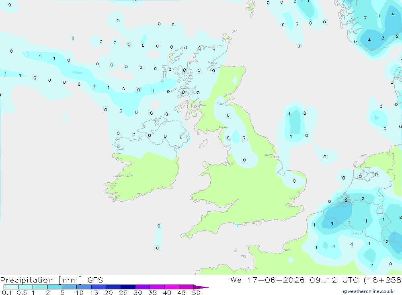This screenshot has height=295, width=402.
Task: Click the legend label '45'
Action: pyautogui.click(x=182, y=293)
